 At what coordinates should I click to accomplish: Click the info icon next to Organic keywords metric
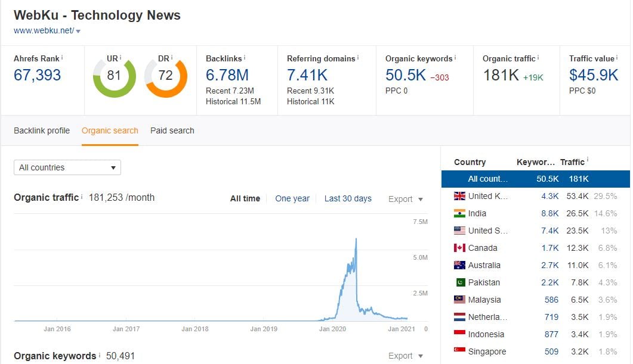(x=455, y=57)
